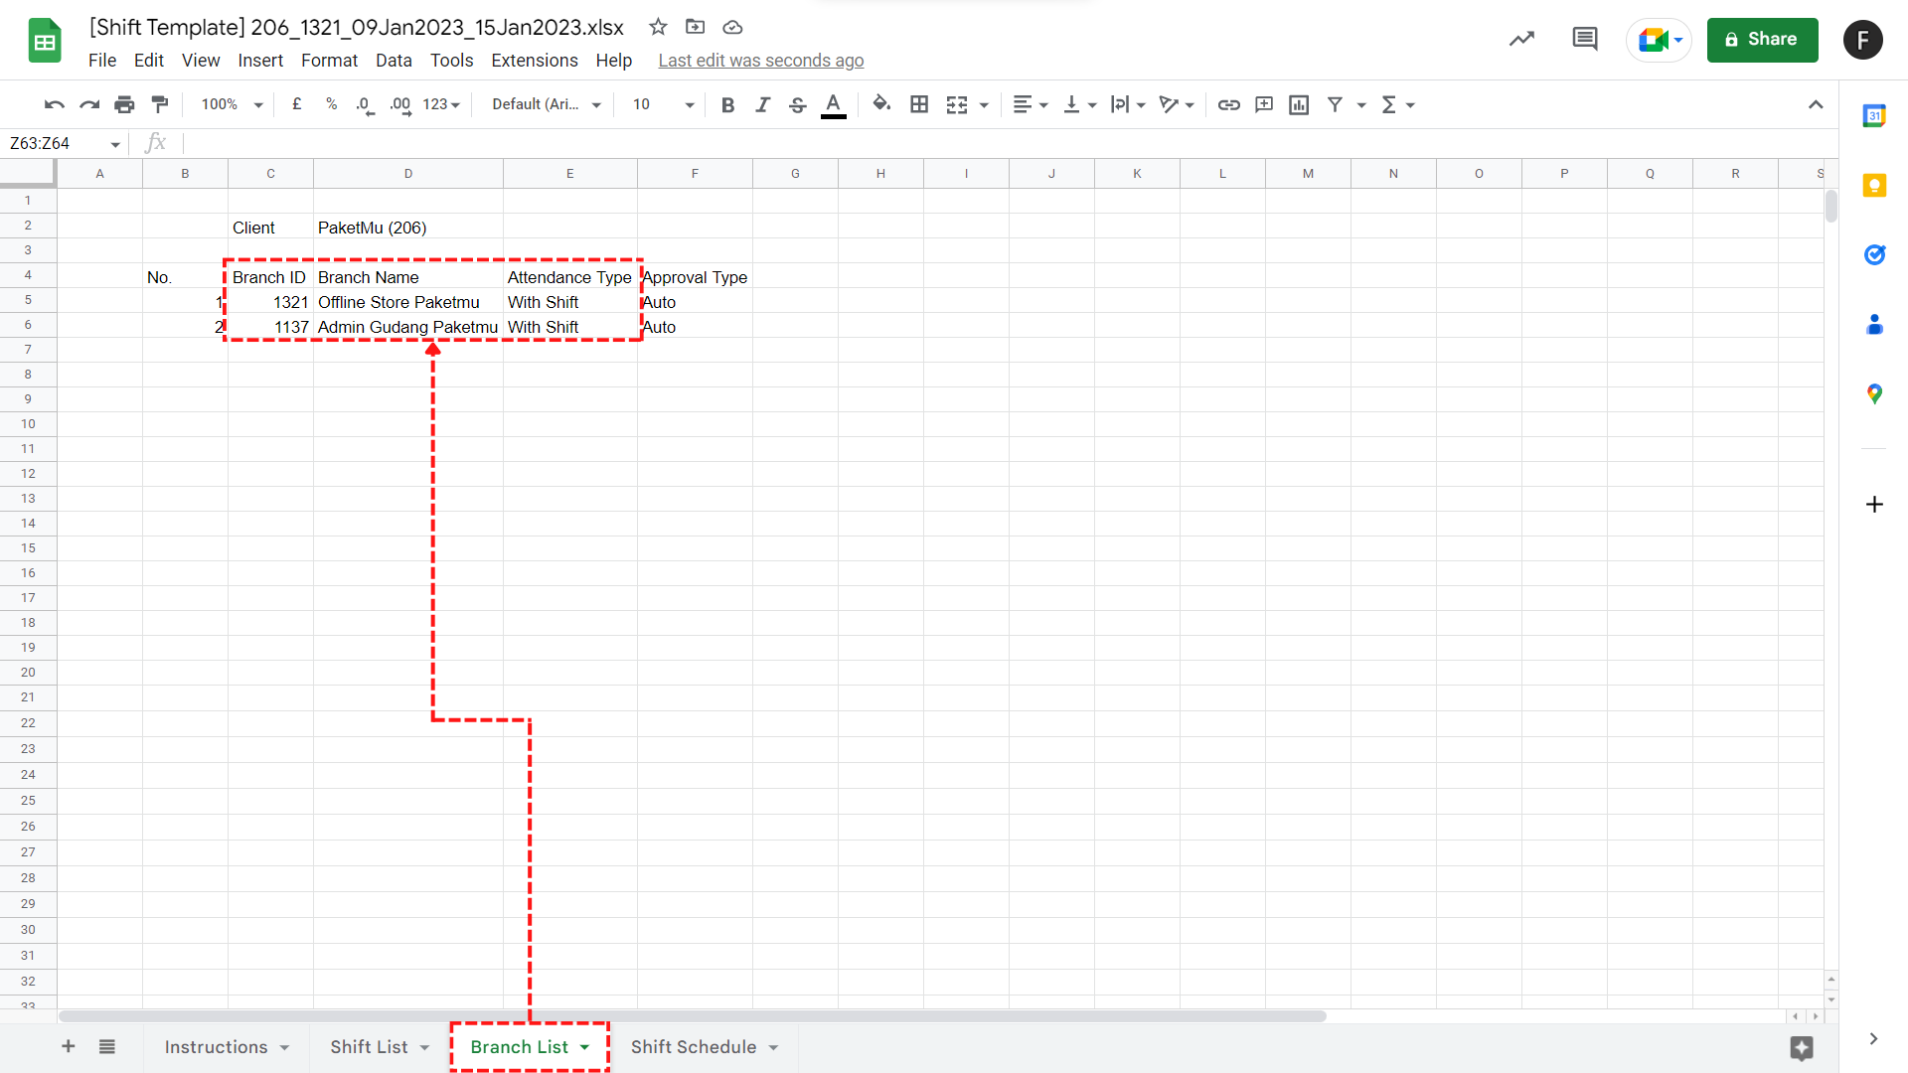Insert a chart

pyautogui.click(x=1299, y=104)
